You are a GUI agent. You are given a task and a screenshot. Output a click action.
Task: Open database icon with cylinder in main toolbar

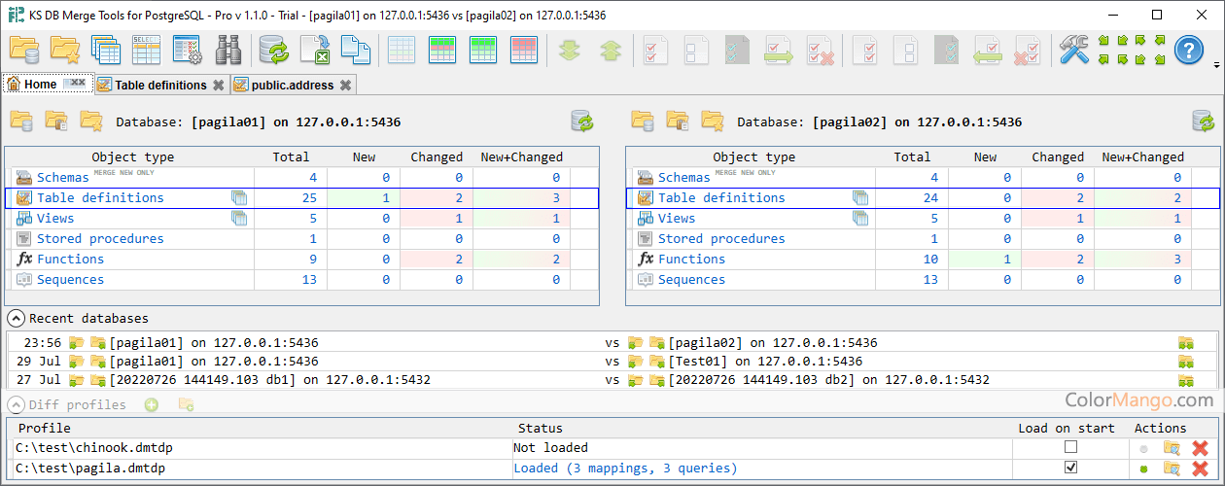coord(24,50)
